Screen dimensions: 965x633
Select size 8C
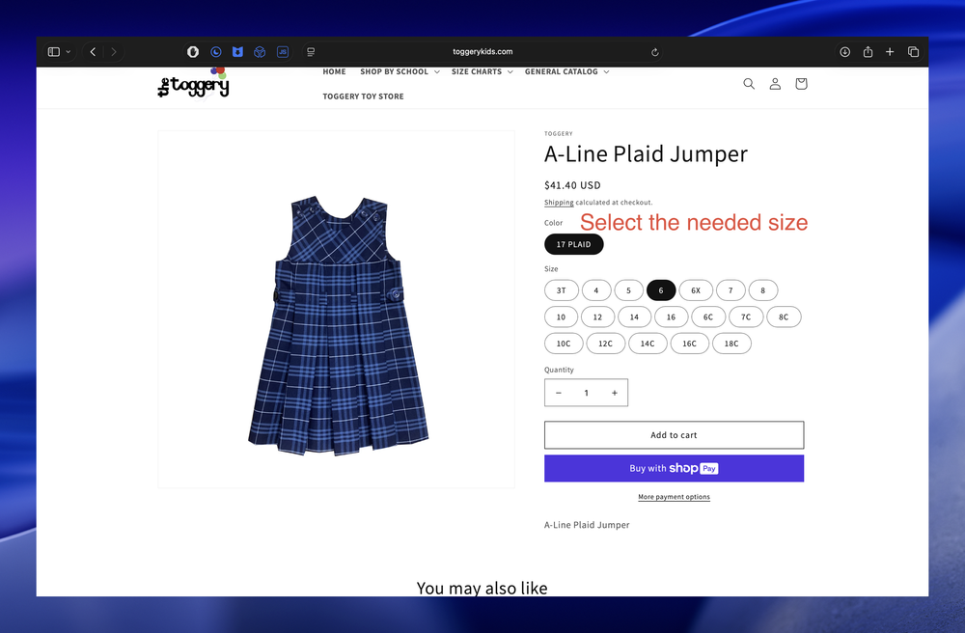(x=784, y=316)
